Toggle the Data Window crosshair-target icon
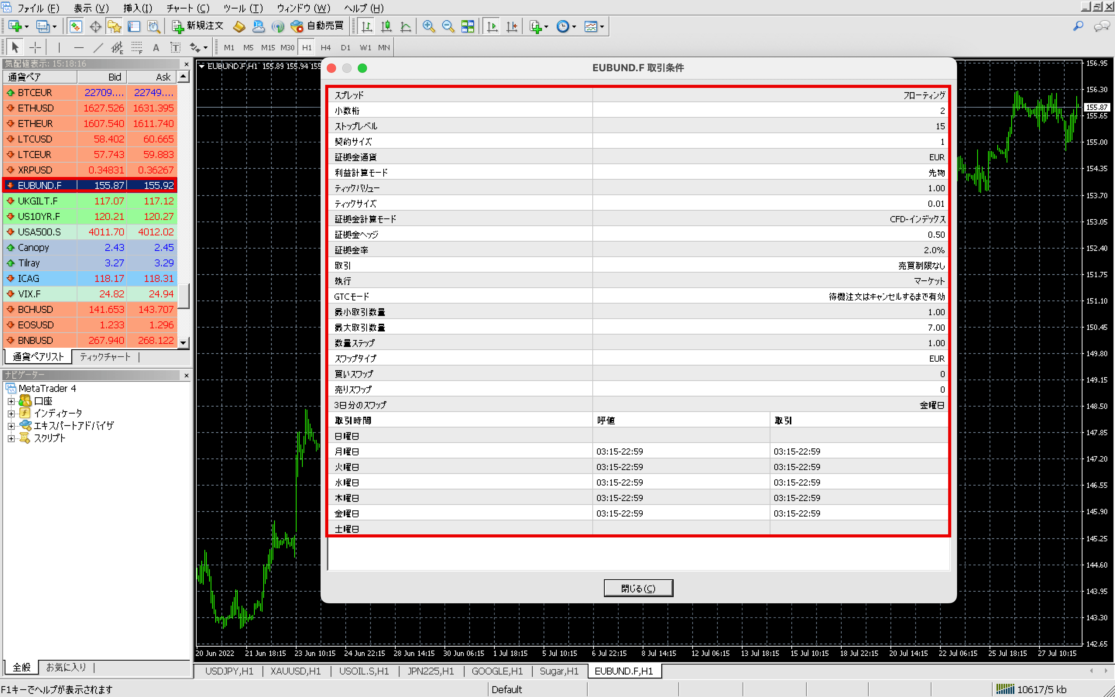Viewport: 1115px width, 697px height. pyautogui.click(x=95, y=26)
